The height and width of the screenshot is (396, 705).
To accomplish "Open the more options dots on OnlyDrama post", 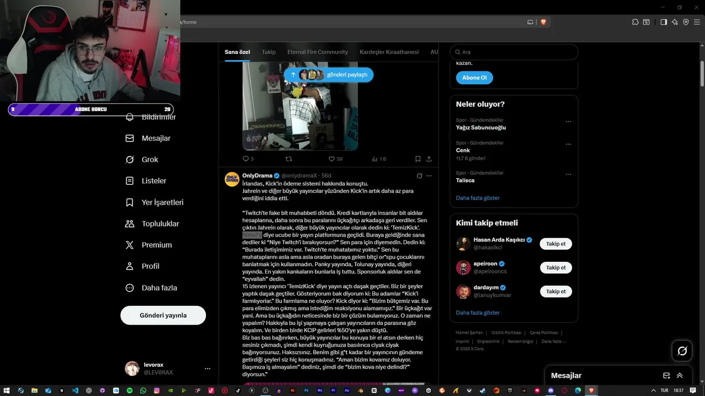I will (429, 176).
